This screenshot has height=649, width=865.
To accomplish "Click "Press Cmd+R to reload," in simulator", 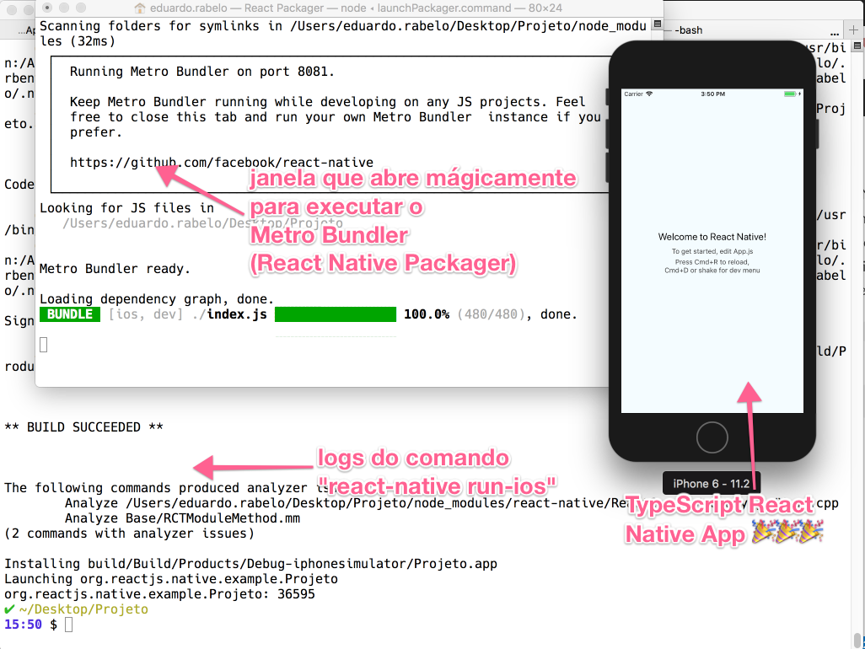I will click(712, 262).
